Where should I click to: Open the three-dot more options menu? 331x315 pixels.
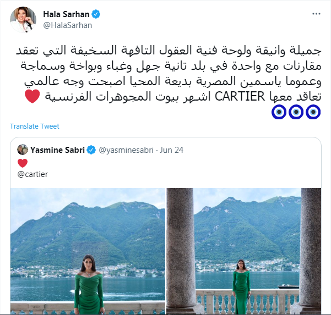pyautogui.click(x=316, y=14)
